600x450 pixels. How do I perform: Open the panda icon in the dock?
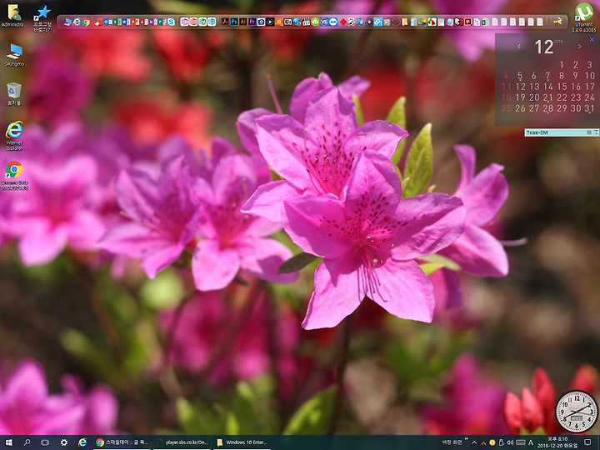(351, 22)
